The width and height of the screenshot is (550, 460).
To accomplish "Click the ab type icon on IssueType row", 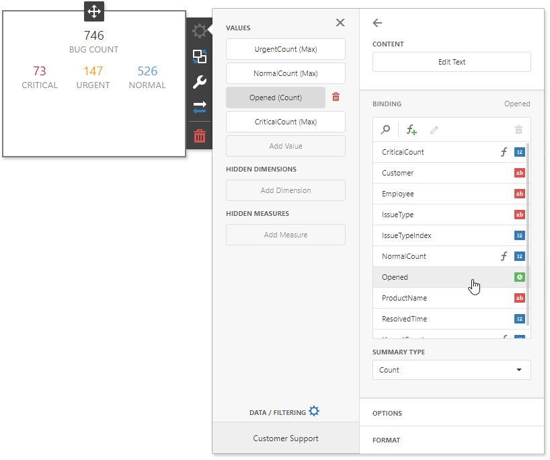I will (x=520, y=215).
